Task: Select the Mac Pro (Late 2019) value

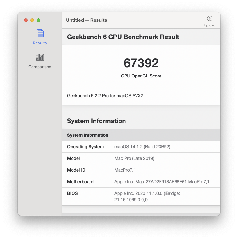Action: coord(134,158)
